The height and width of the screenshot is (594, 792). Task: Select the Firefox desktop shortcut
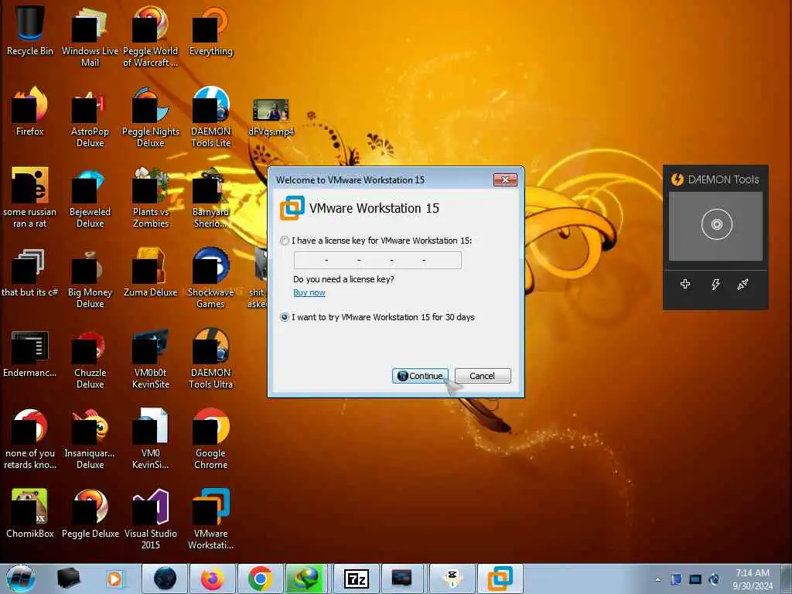point(30,111)
